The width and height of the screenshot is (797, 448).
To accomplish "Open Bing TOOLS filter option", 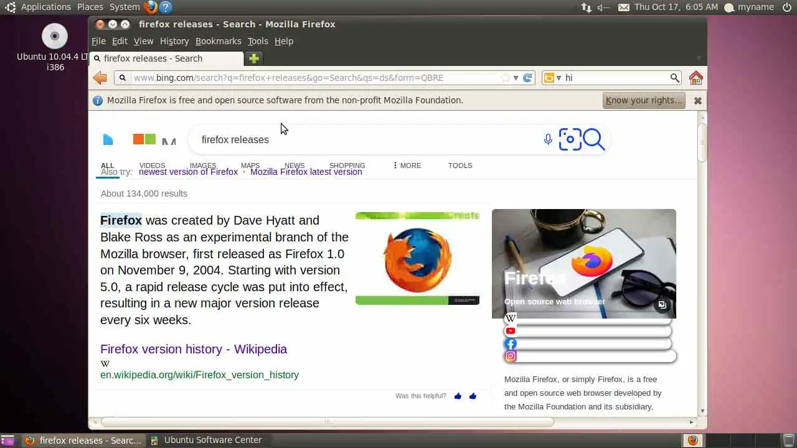I will point(460,166).
